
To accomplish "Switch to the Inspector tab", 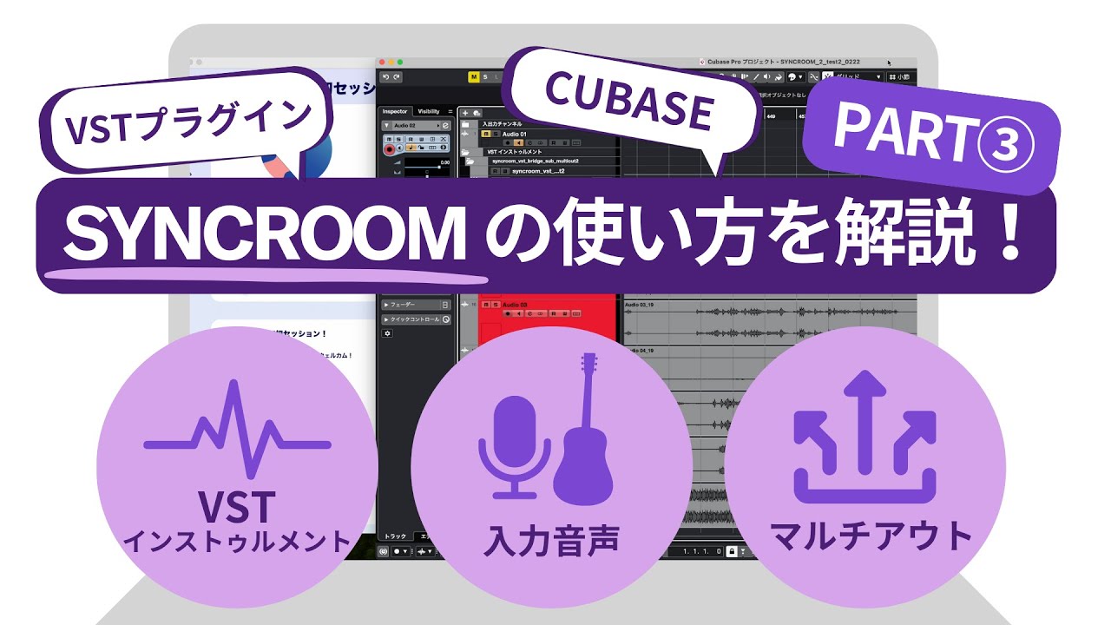I will point(395,111).
